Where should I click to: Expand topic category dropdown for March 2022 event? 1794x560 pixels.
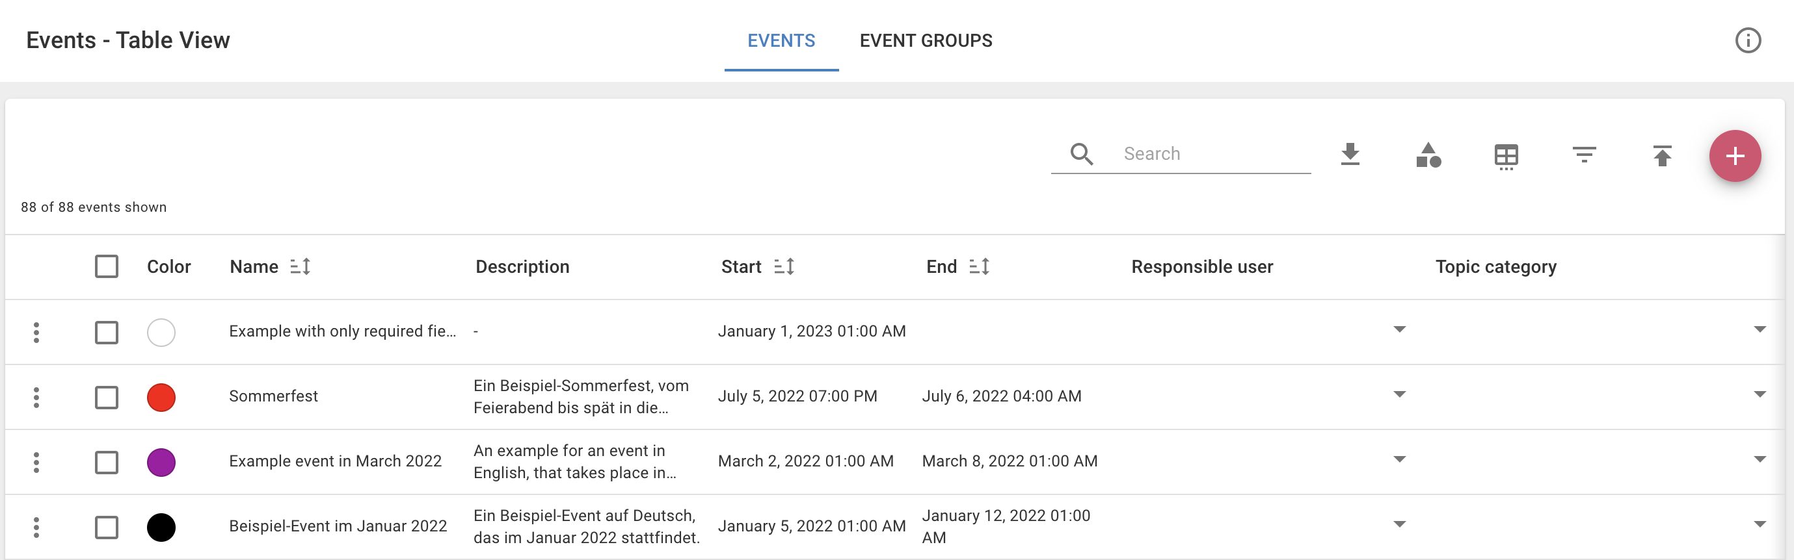1759,459
